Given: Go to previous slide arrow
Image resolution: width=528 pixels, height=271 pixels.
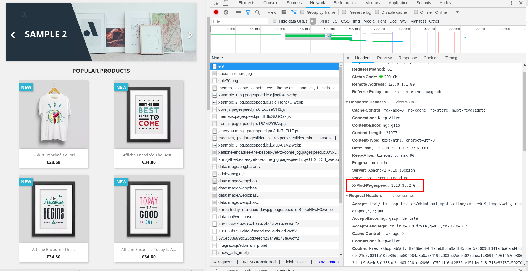Looking at the screenshot, I should (x=13, y=35).
